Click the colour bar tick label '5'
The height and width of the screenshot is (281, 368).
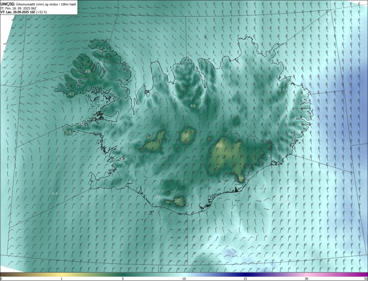click(x=123, y=279)
